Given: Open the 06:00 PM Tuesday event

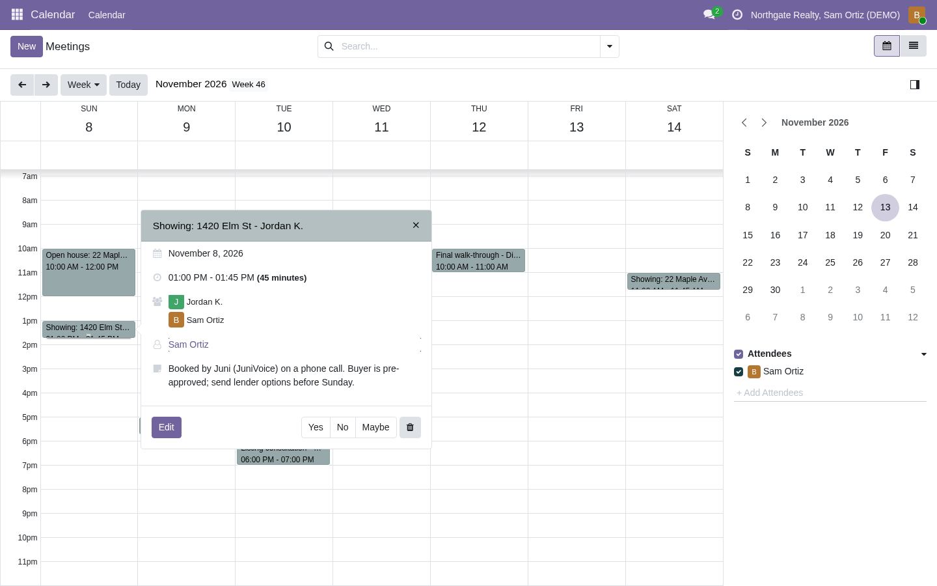Looking at the screenshot, I should click(283, 456).
